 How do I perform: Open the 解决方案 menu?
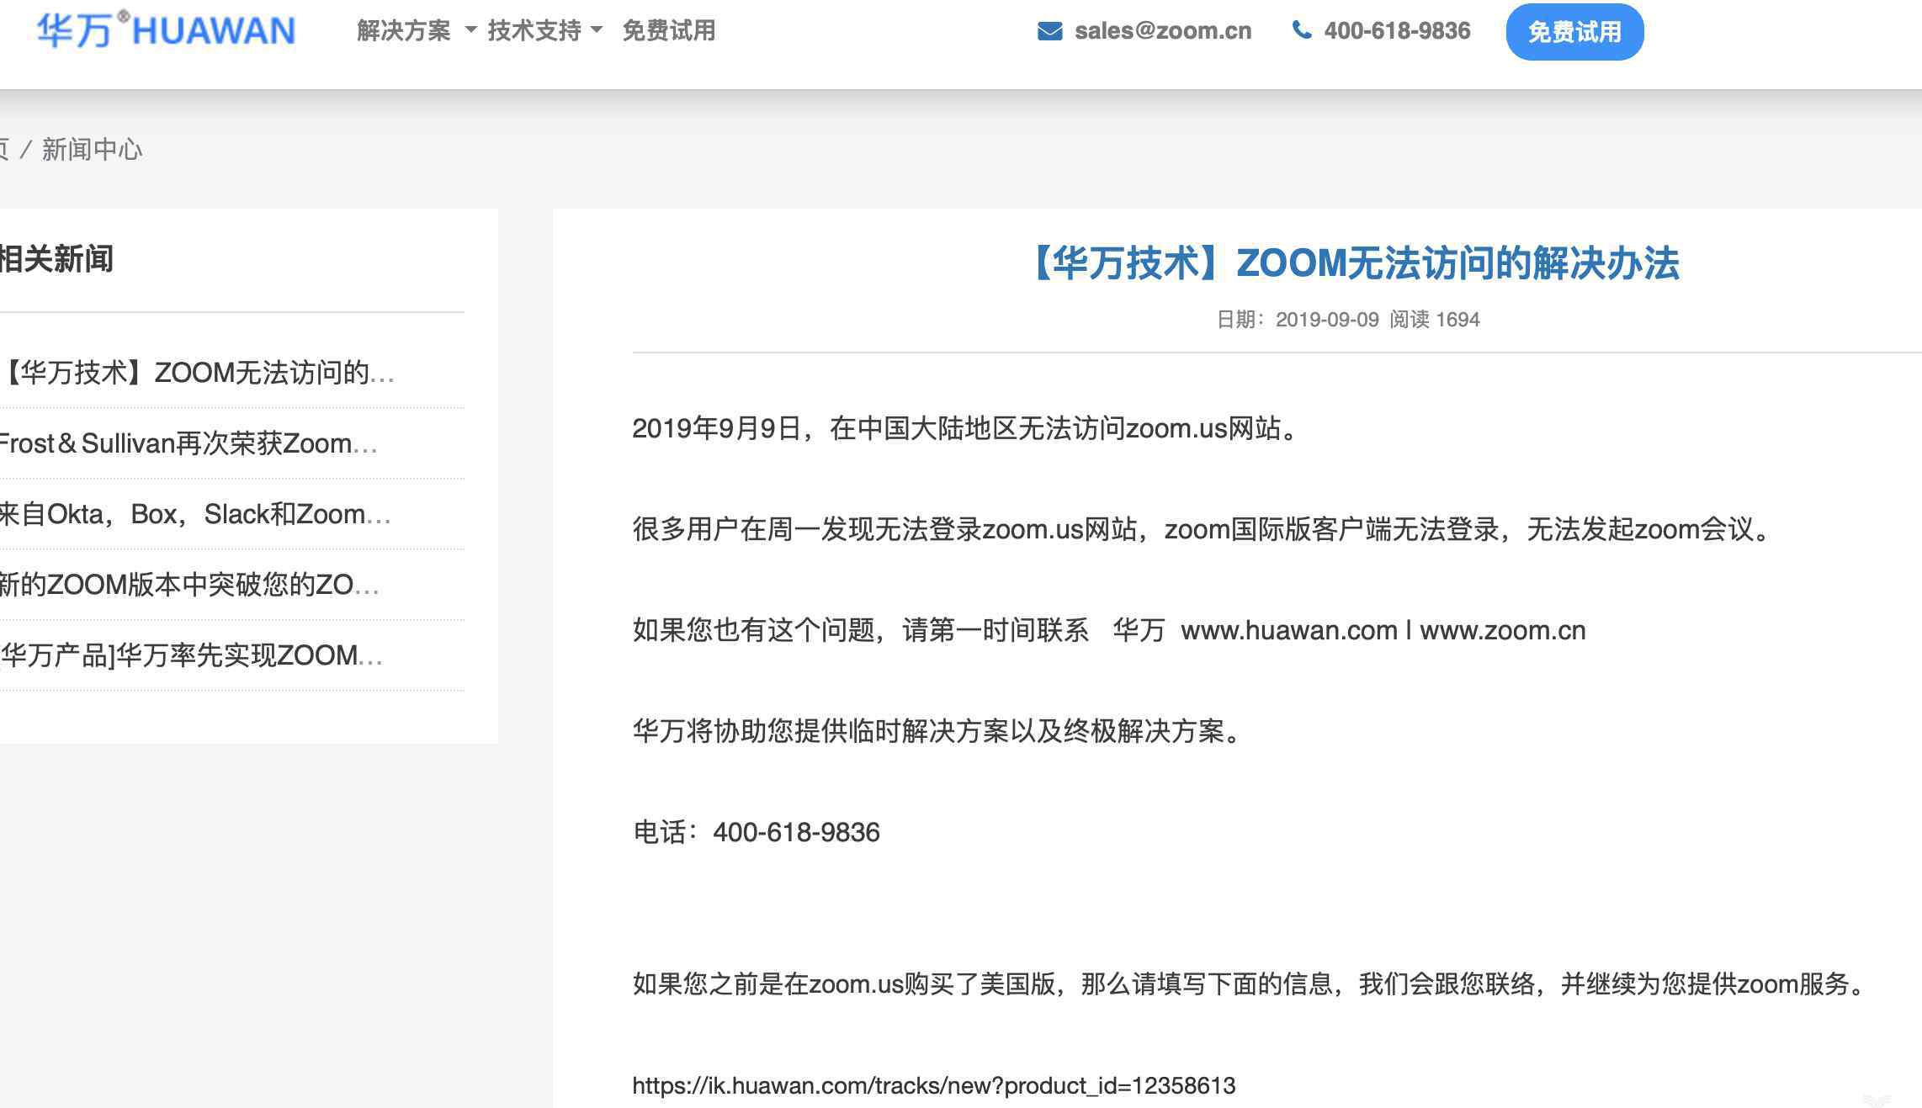404,31
